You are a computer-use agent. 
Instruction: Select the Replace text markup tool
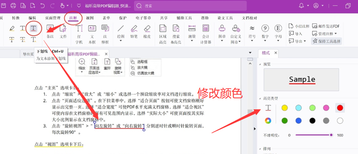pos(23,40)
